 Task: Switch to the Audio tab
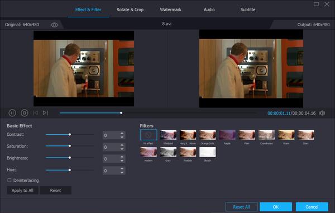209,10
